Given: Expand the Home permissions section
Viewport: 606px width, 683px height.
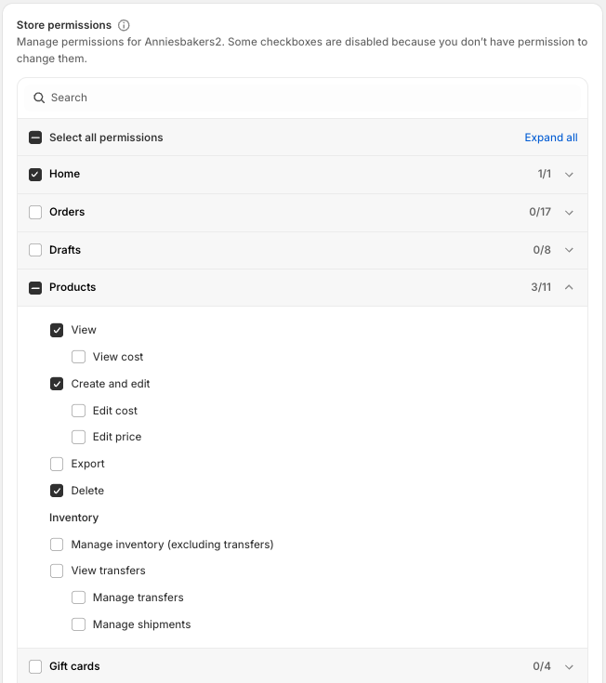Looking at the screenshot, I should [x=569, y=175].
